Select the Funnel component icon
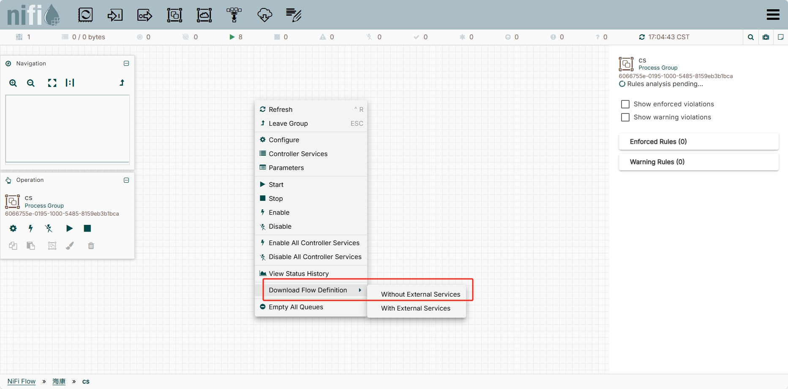The image size is (788, 389). tap(234, 15)
